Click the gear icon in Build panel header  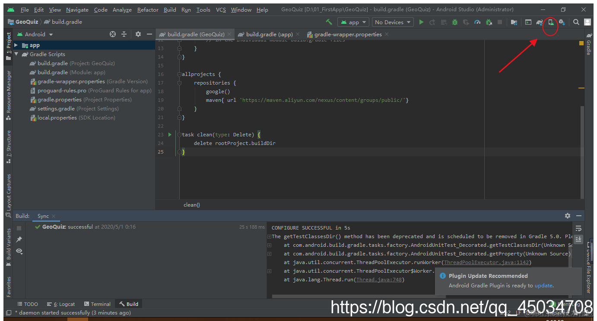pos(568,216)
